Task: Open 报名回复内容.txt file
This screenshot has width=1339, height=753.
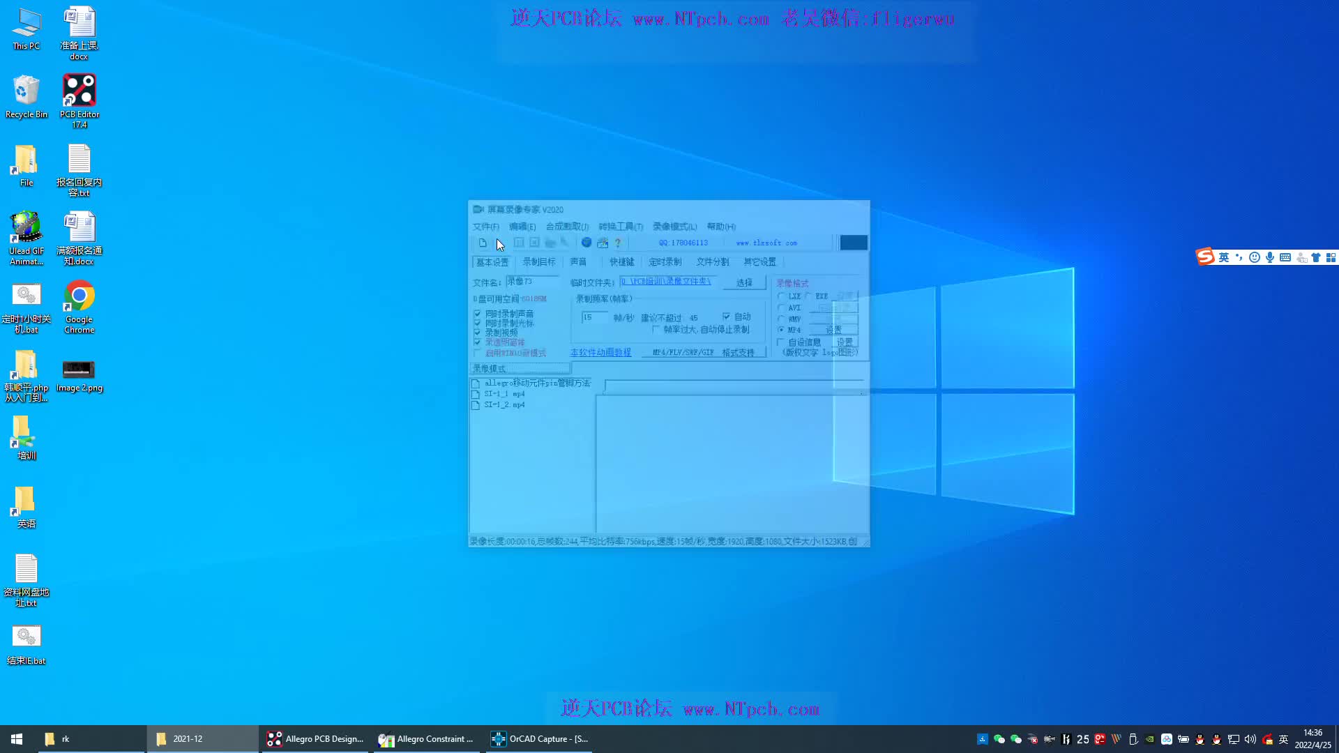Action: point(80,171)
